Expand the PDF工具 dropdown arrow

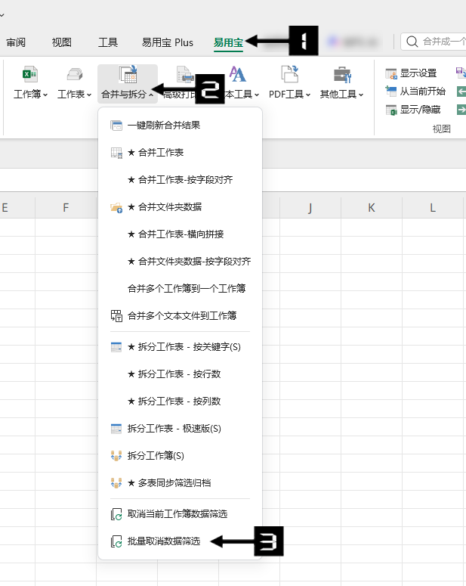308,95
